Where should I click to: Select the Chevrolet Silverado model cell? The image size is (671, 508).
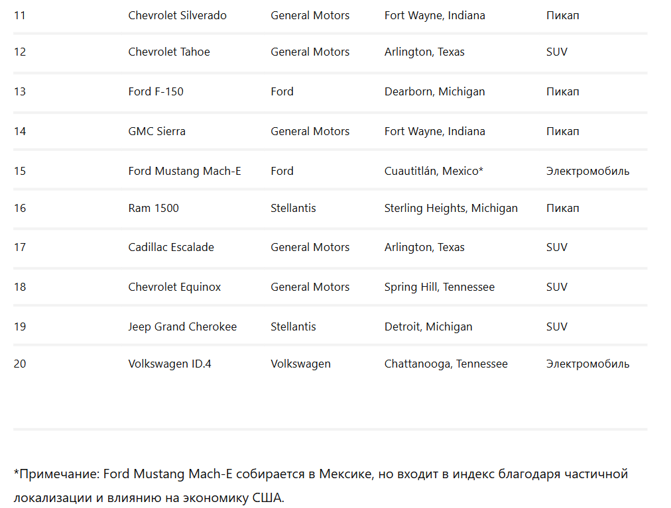[x=177, y=15]
